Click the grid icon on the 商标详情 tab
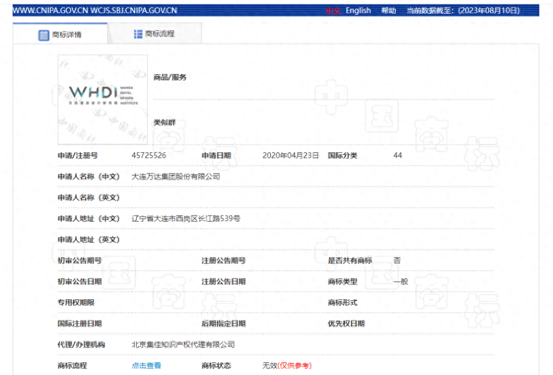553x375 pixels. click(x=44, y=33)
